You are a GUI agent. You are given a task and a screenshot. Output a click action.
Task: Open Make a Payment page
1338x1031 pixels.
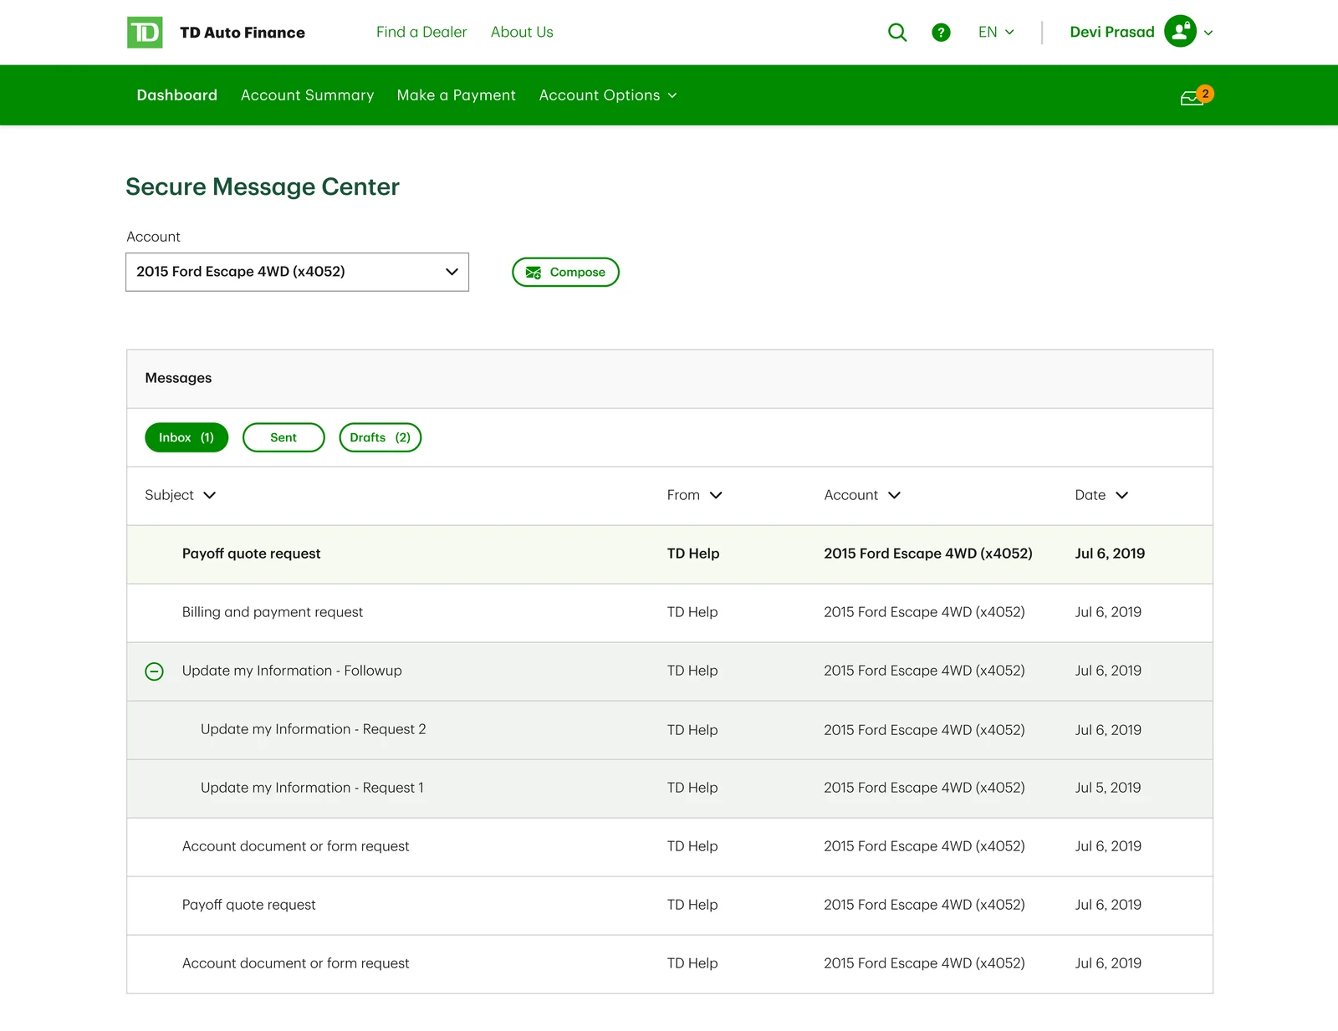click(456, 95)
